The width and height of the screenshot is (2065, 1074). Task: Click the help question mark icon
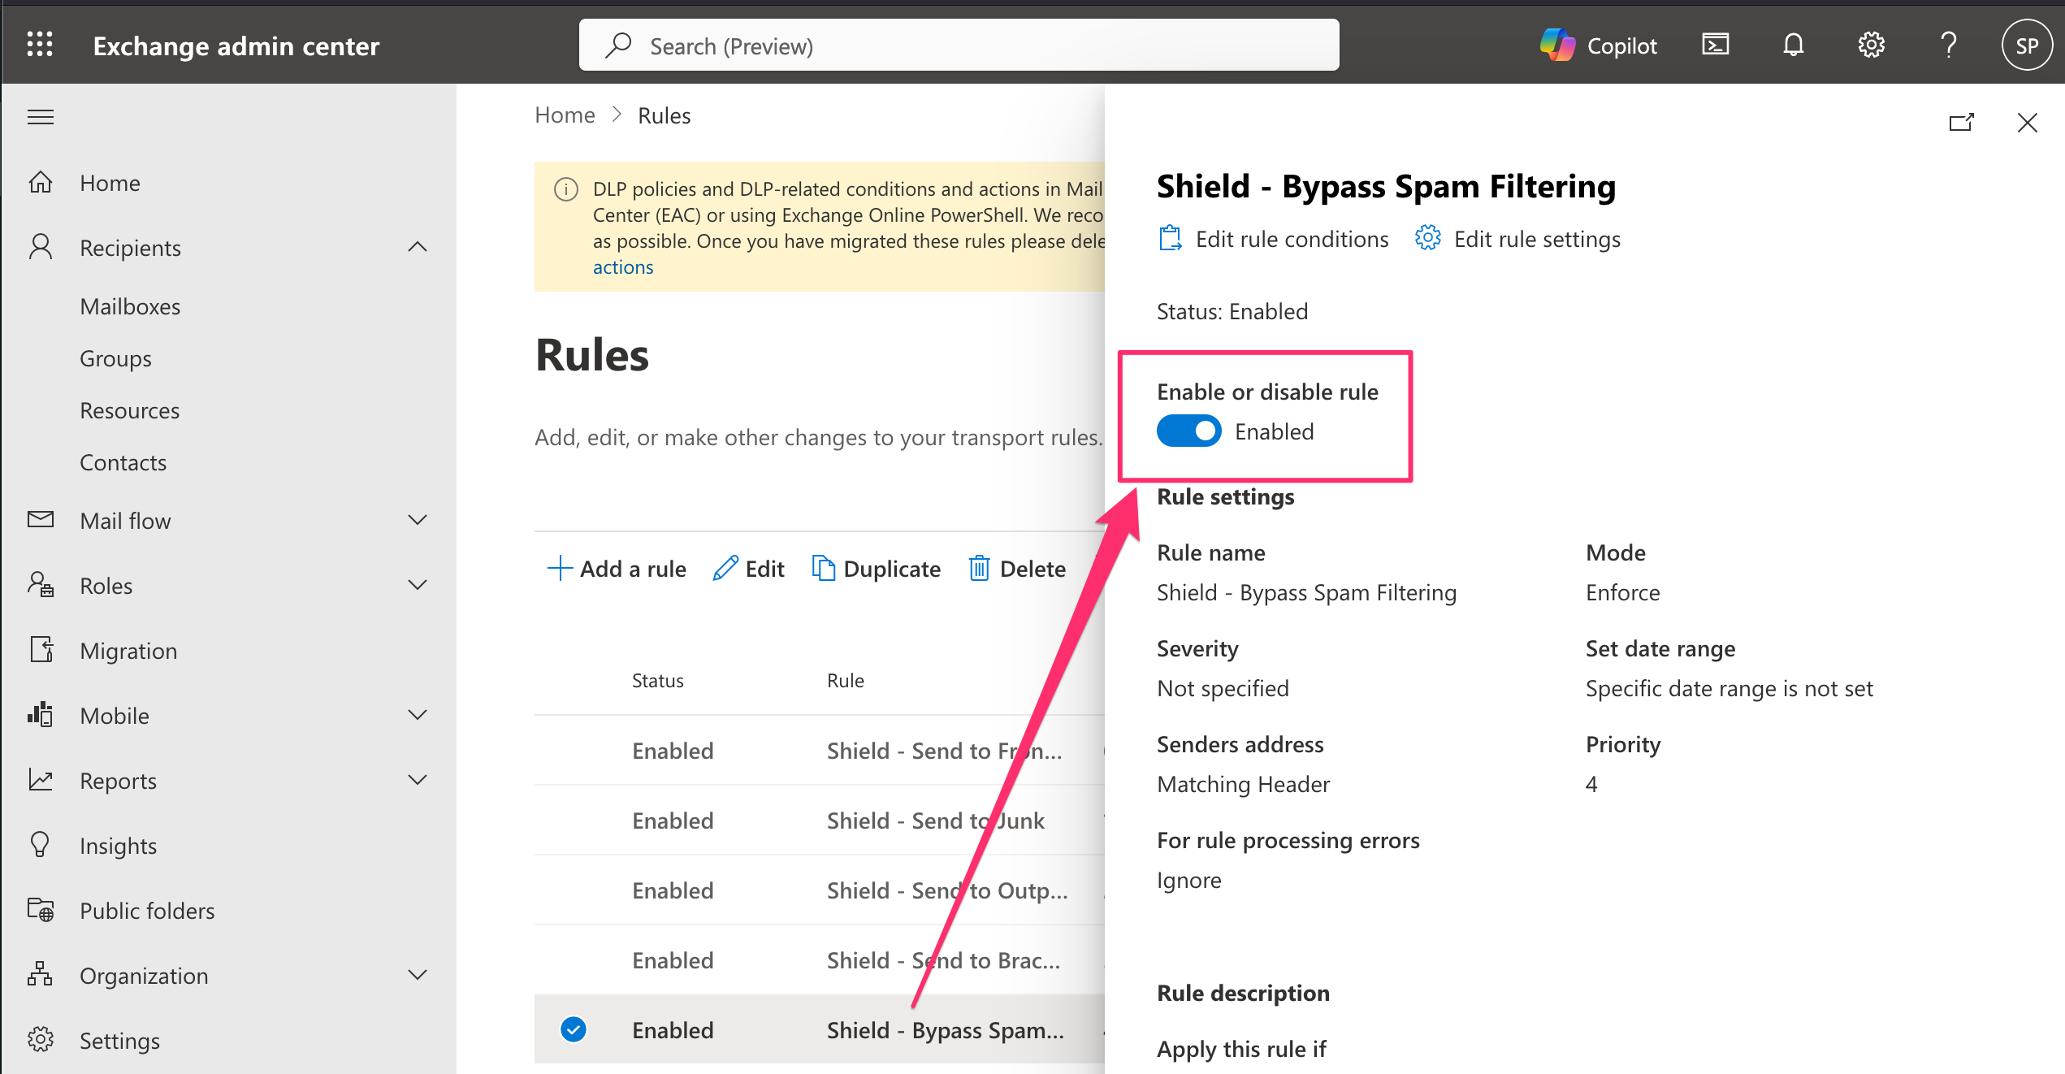[1948, 45]
